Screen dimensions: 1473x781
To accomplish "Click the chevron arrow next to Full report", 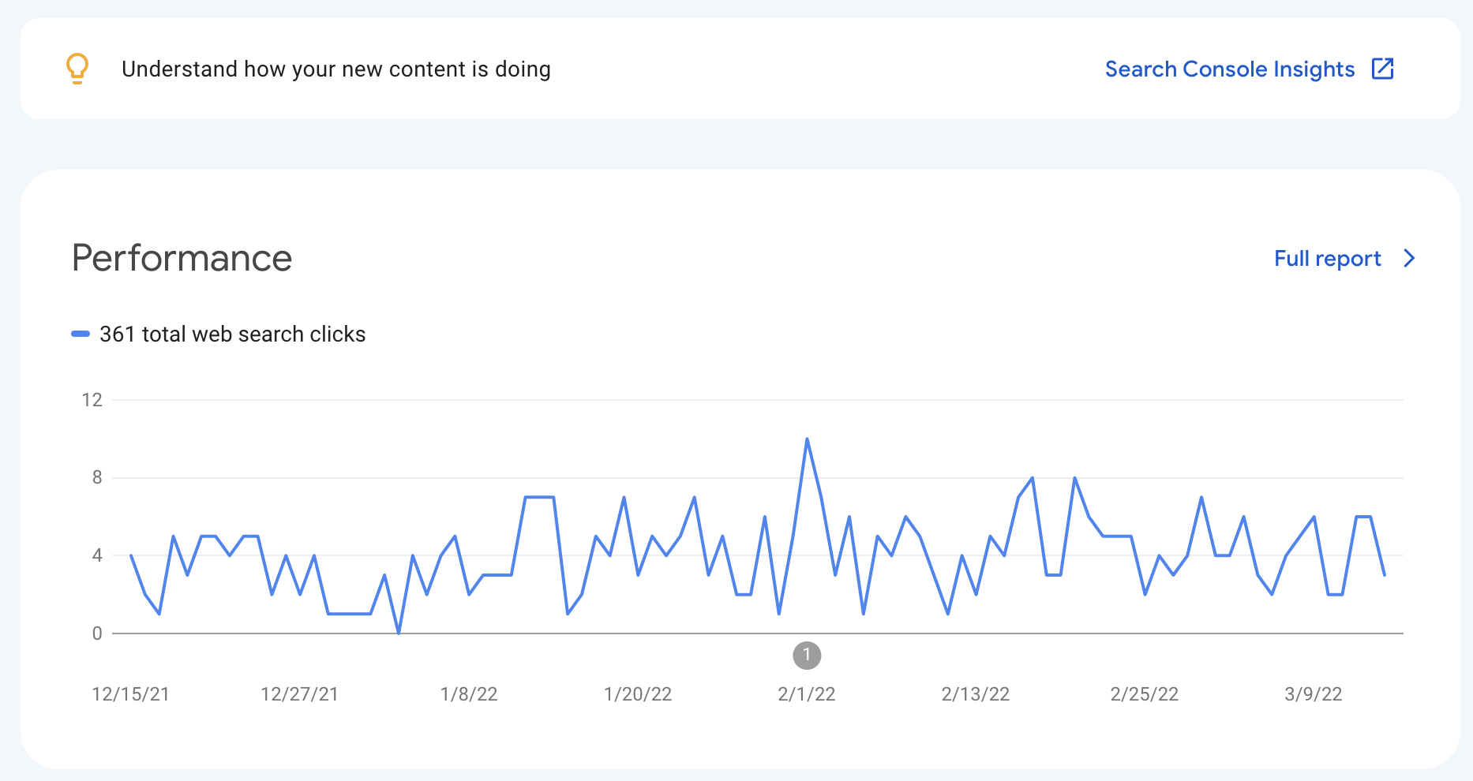I will [x=1409, y=258].
